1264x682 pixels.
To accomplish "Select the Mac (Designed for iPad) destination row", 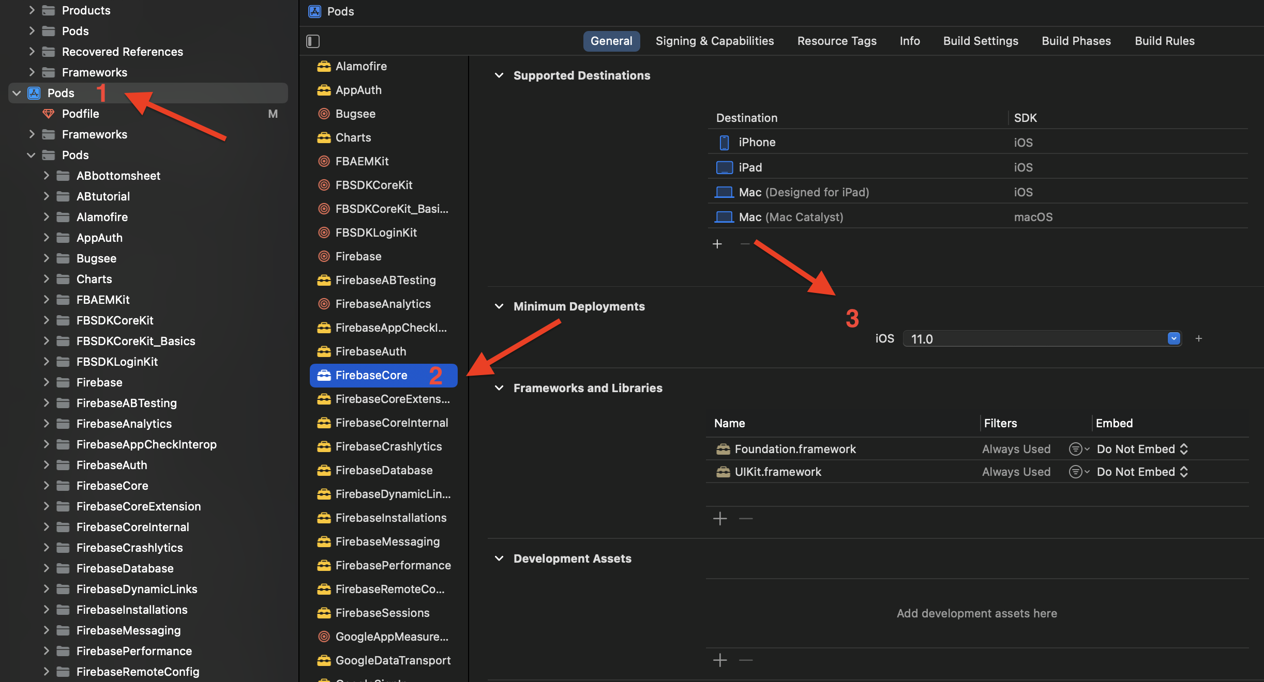I will point(977,192).
